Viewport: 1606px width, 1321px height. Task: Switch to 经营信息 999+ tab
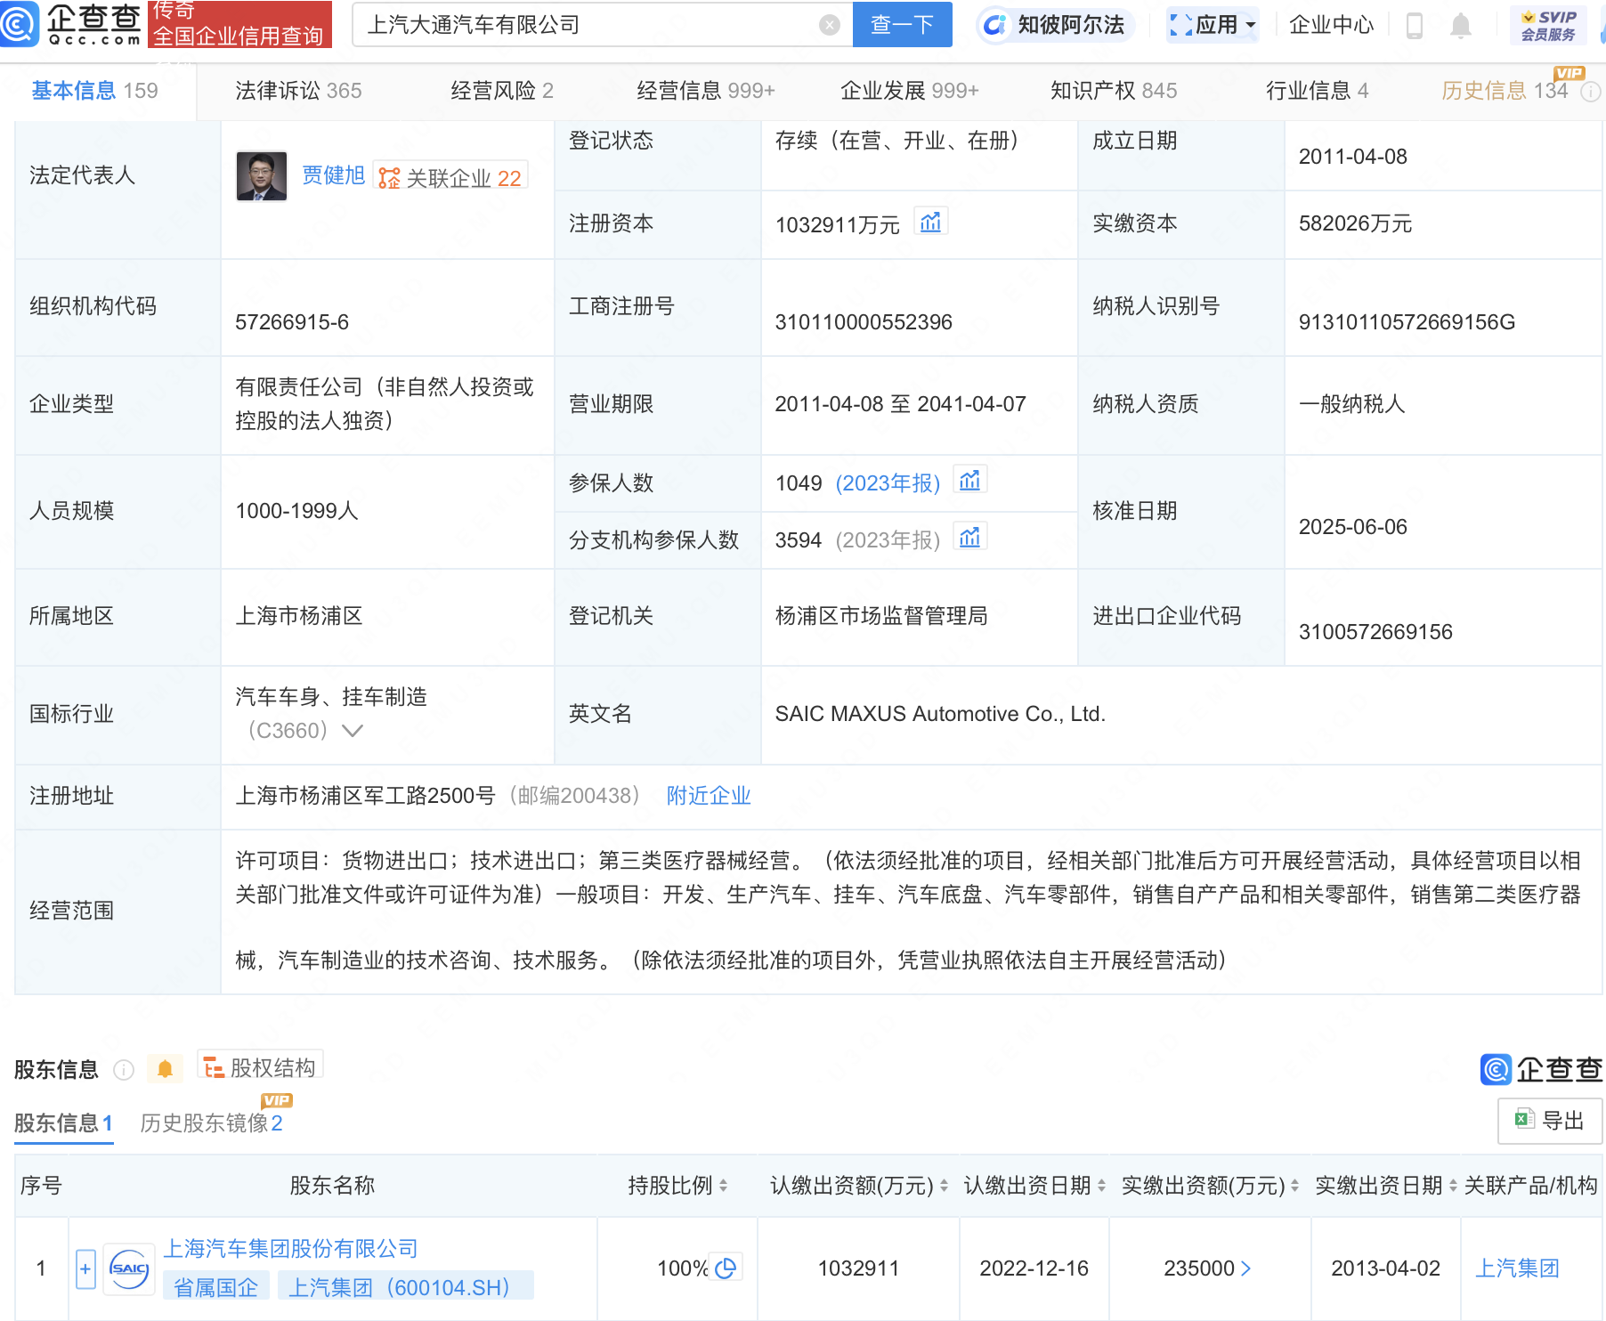706,91
